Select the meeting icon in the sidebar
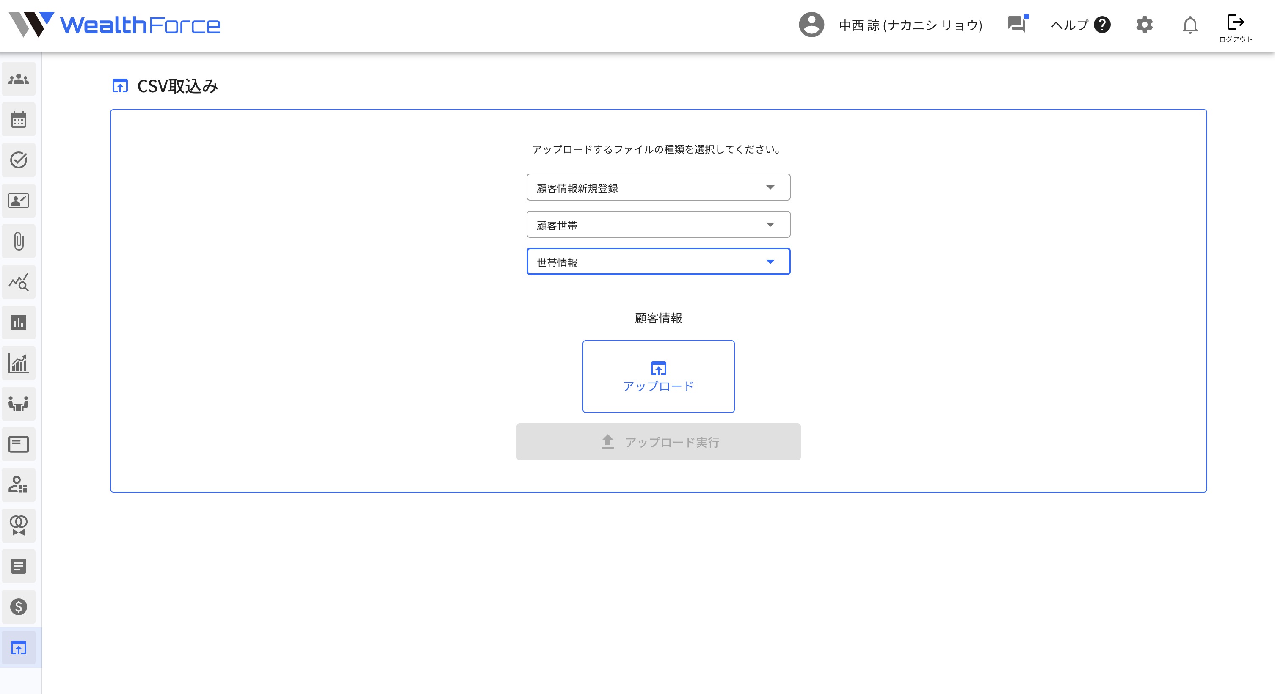The image size is (1275, 694). (x=19, y=403)
